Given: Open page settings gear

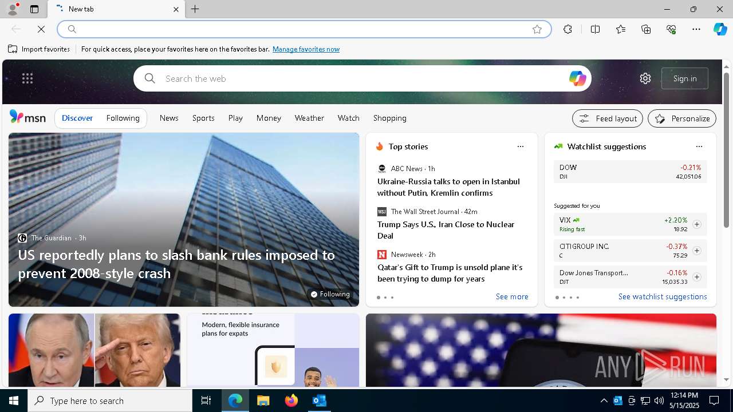Looking at the screenshot, I should coord(645,78).
